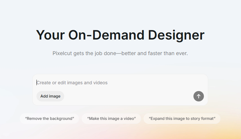Pick "Expand this image to story format" chip
Image resolution: width=241 pixels, height=139 pixels.
click(x=182, y=119)
